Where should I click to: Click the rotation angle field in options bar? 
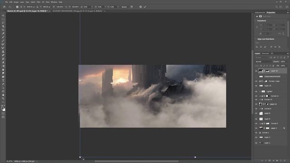[x=87, y=7]
